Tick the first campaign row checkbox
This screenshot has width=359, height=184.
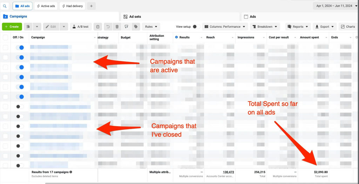[x=5, y=47]
